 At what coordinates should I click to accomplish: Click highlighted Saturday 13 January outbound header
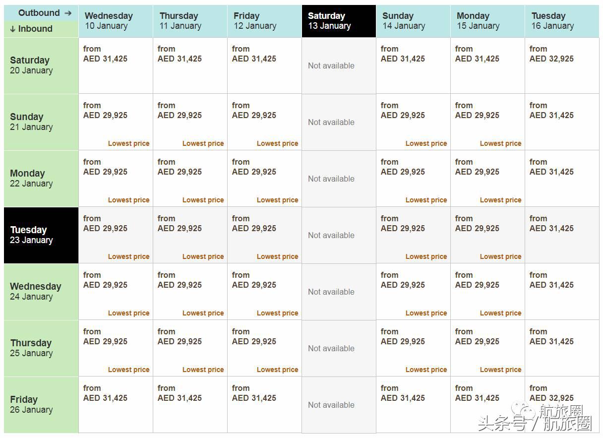click(338, 21)
